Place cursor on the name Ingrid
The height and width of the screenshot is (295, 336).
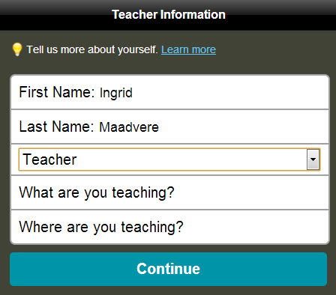[116, 93]
